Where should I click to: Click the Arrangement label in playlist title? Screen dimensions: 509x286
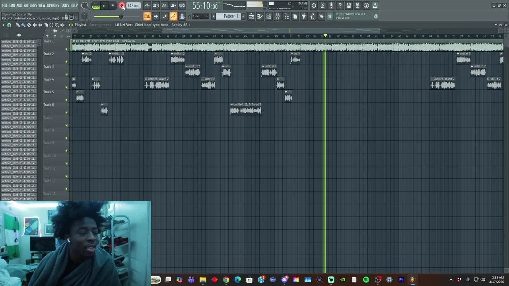[x=100, y=25]
